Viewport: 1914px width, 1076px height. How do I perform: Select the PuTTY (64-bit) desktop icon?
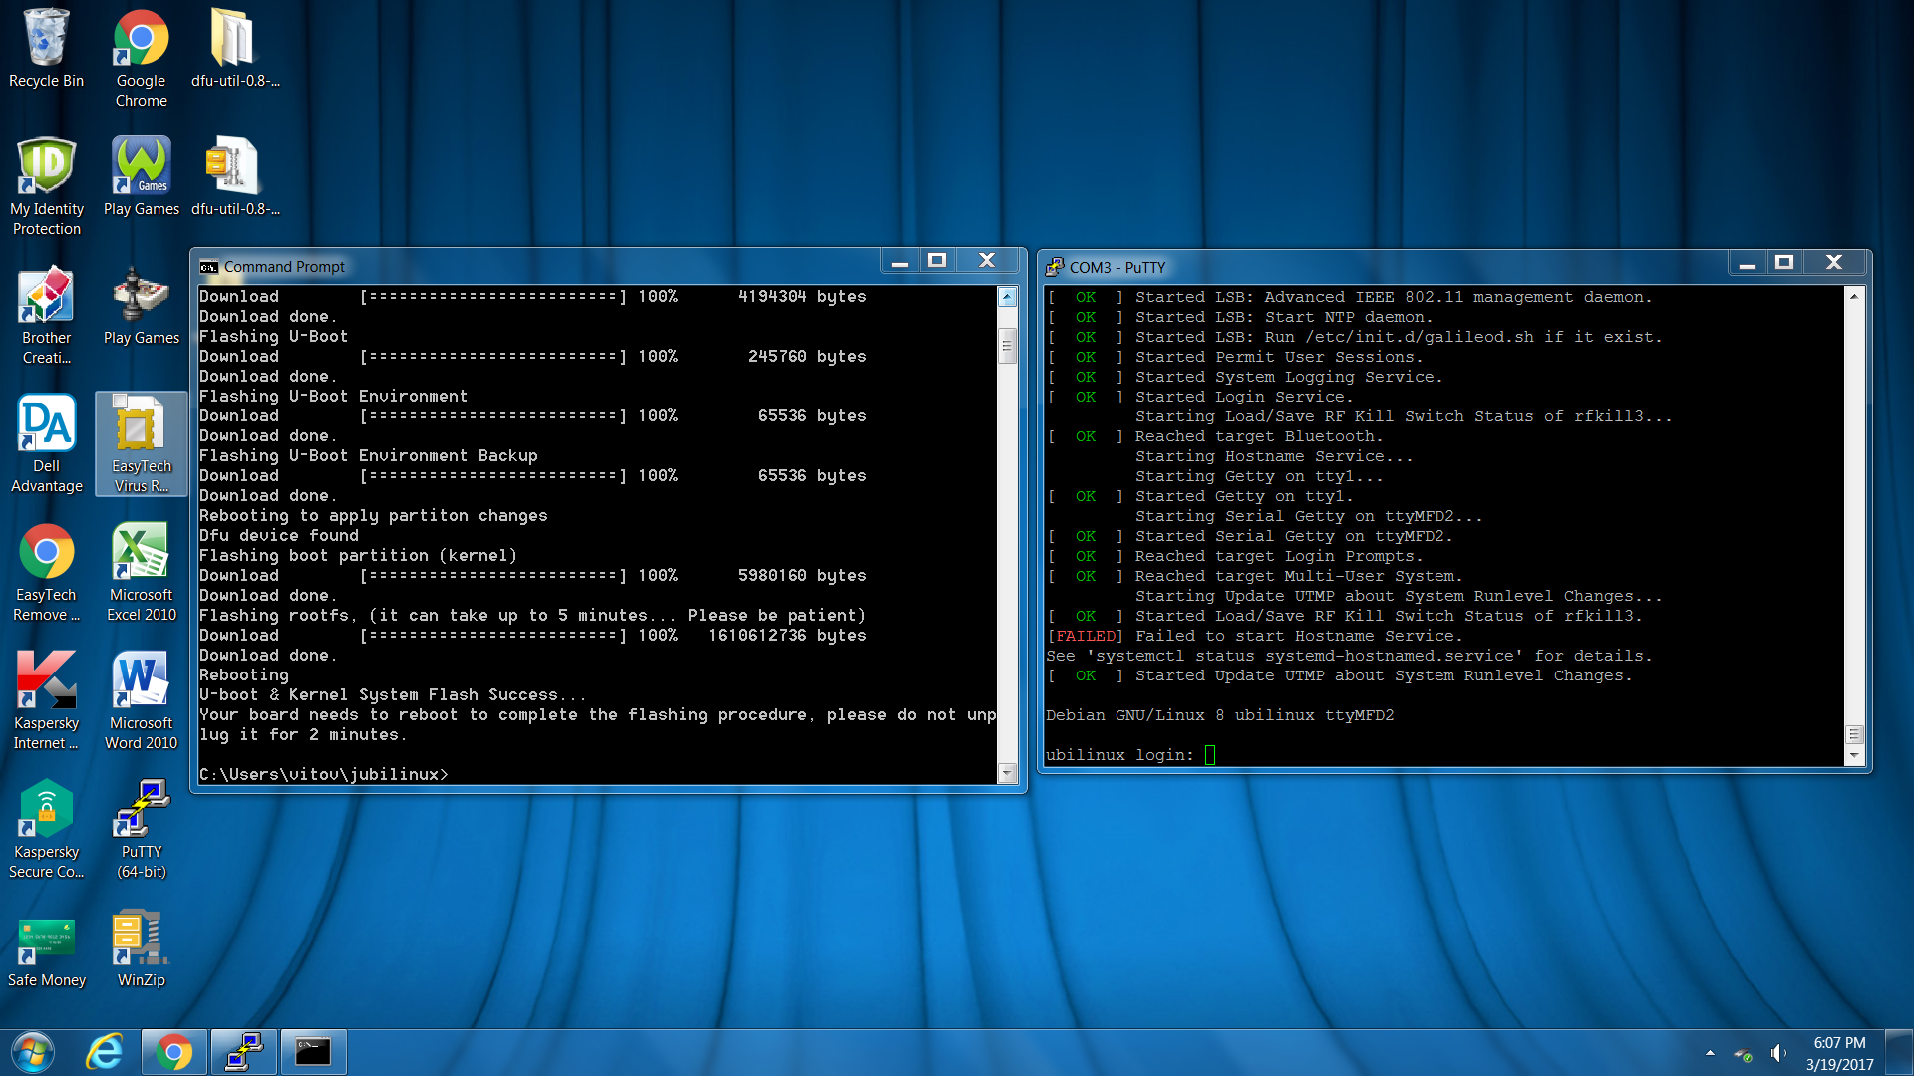(x=141, y=830)
